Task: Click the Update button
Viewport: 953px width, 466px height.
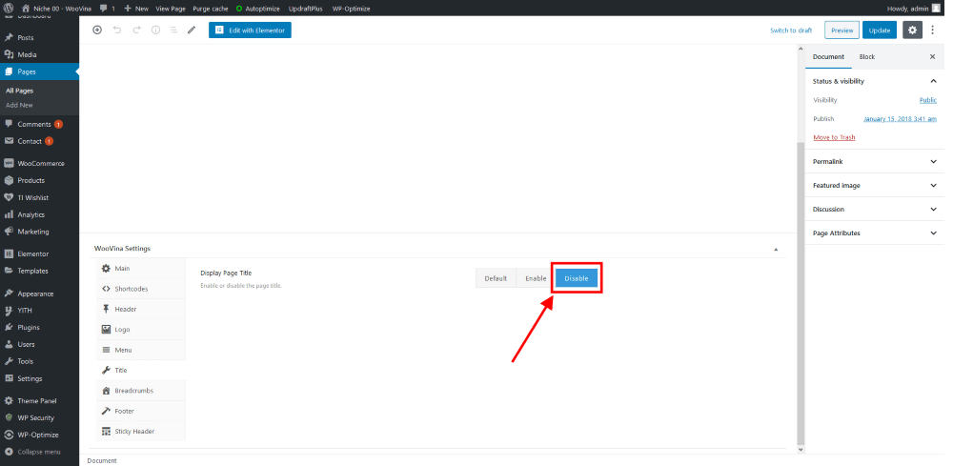Action: [x=880, y=30]
